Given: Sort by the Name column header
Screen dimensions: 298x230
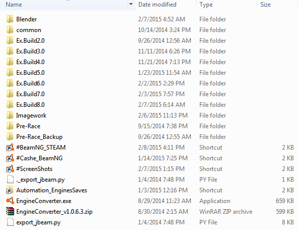Looking at the screenshot, I should pos(14,5).
